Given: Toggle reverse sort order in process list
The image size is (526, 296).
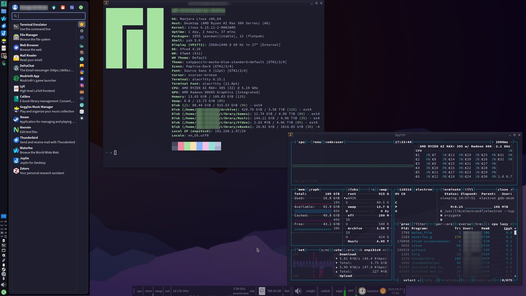Looking at the screenshot, I should pyautogui.click(x=464, y=224).
